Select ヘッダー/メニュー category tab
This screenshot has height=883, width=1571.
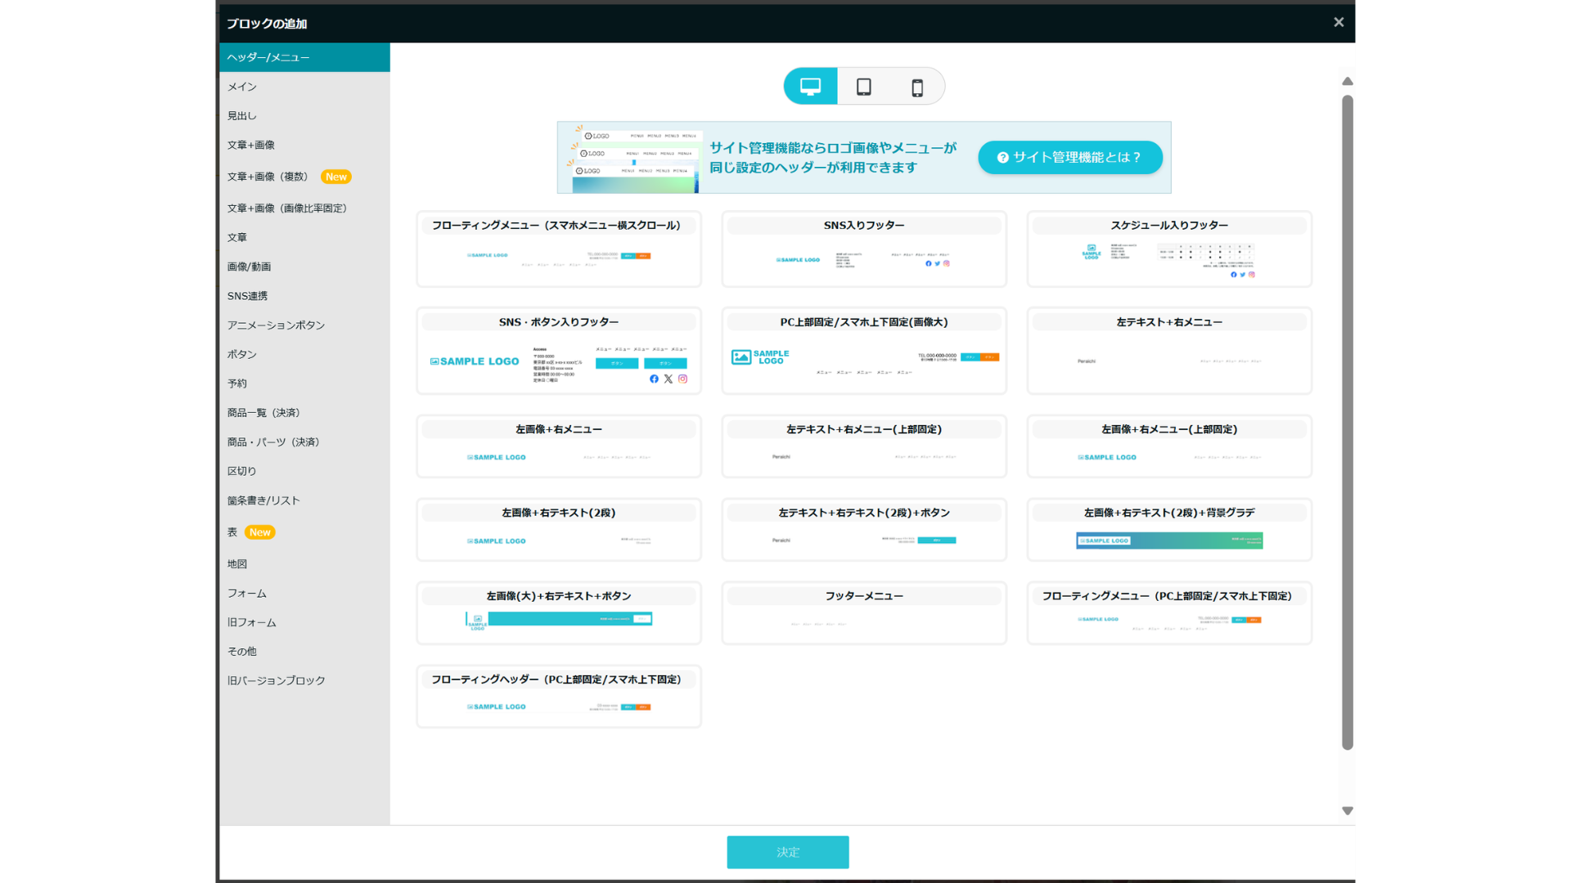tap(304, 56)
